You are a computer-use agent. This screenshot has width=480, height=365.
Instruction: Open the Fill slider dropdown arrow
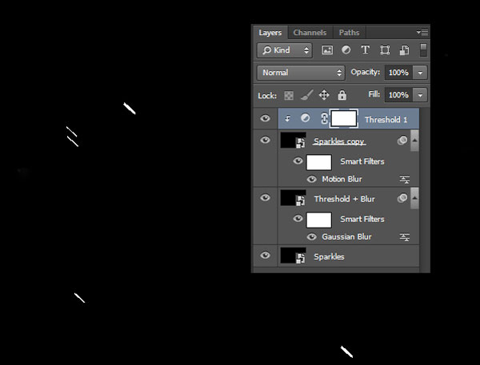(x=420, y=95)
